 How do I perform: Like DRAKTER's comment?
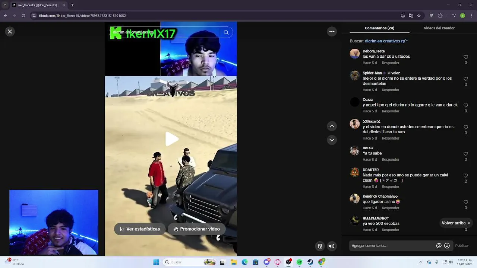466,175
